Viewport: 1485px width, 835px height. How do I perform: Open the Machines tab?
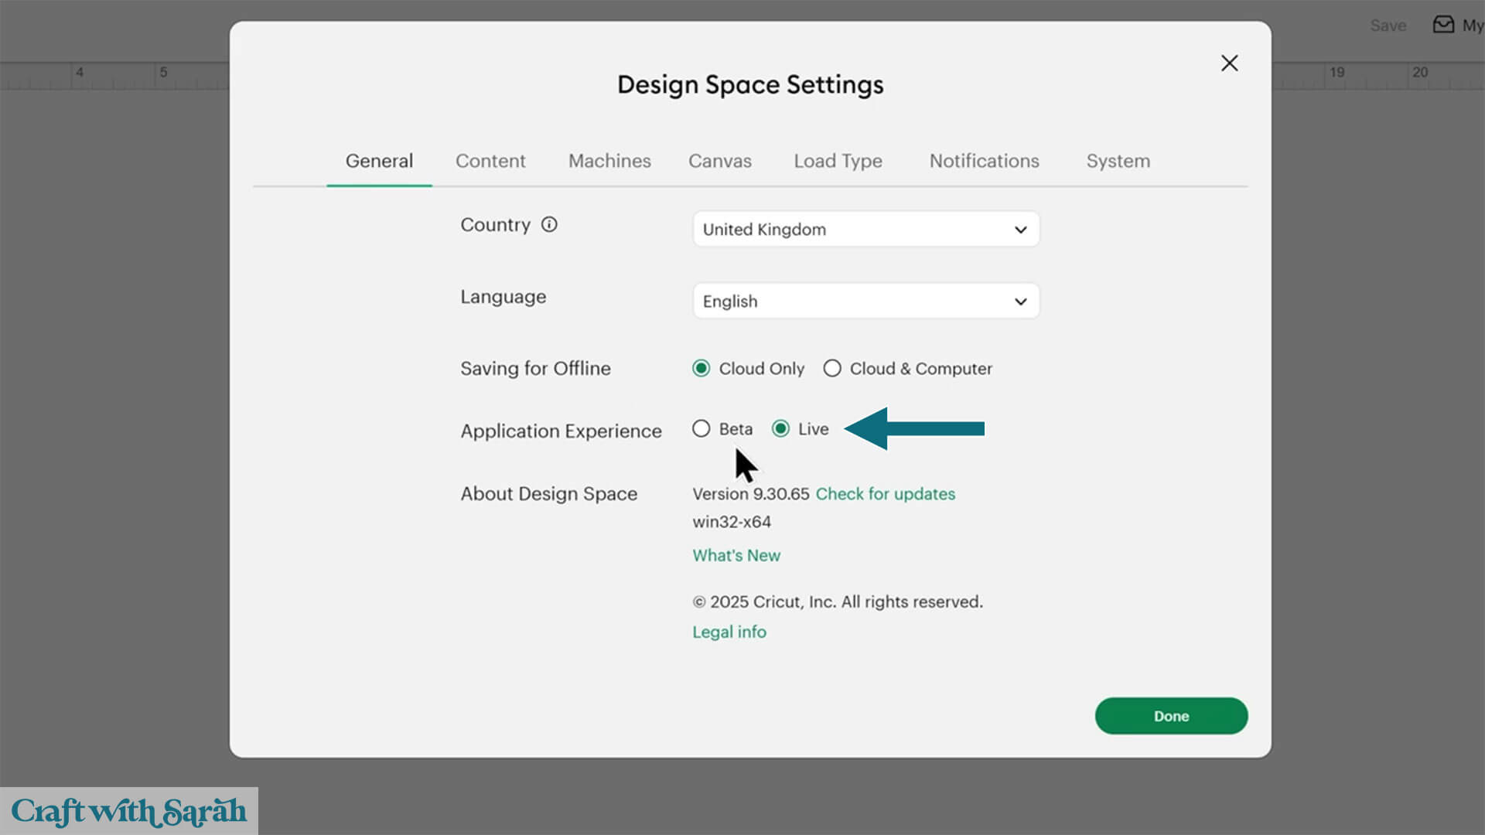tap(609, 161)
